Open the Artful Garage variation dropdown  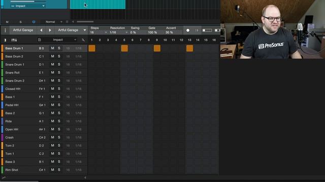point(85,30)
